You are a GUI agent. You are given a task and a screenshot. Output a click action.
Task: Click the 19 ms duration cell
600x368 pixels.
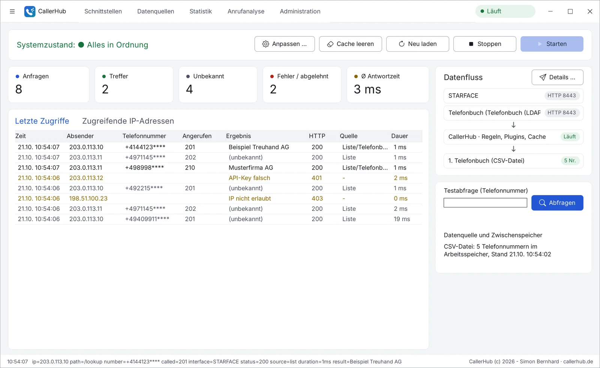point(402,219)
